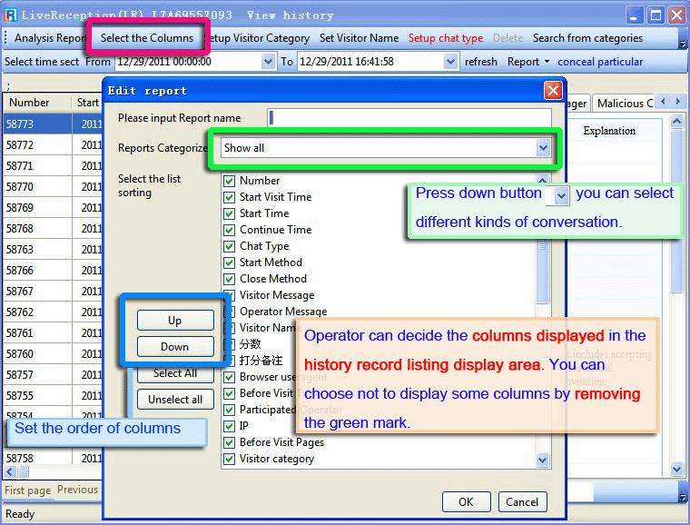Image resolution: width=690 pixels, height=525 pixels.
Task: Open the Report dropdown menu
Action: tap(528, 62)
